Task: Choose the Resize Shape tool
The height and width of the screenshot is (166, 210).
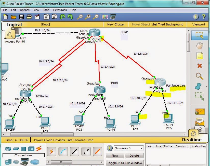Action: [199, 96]
